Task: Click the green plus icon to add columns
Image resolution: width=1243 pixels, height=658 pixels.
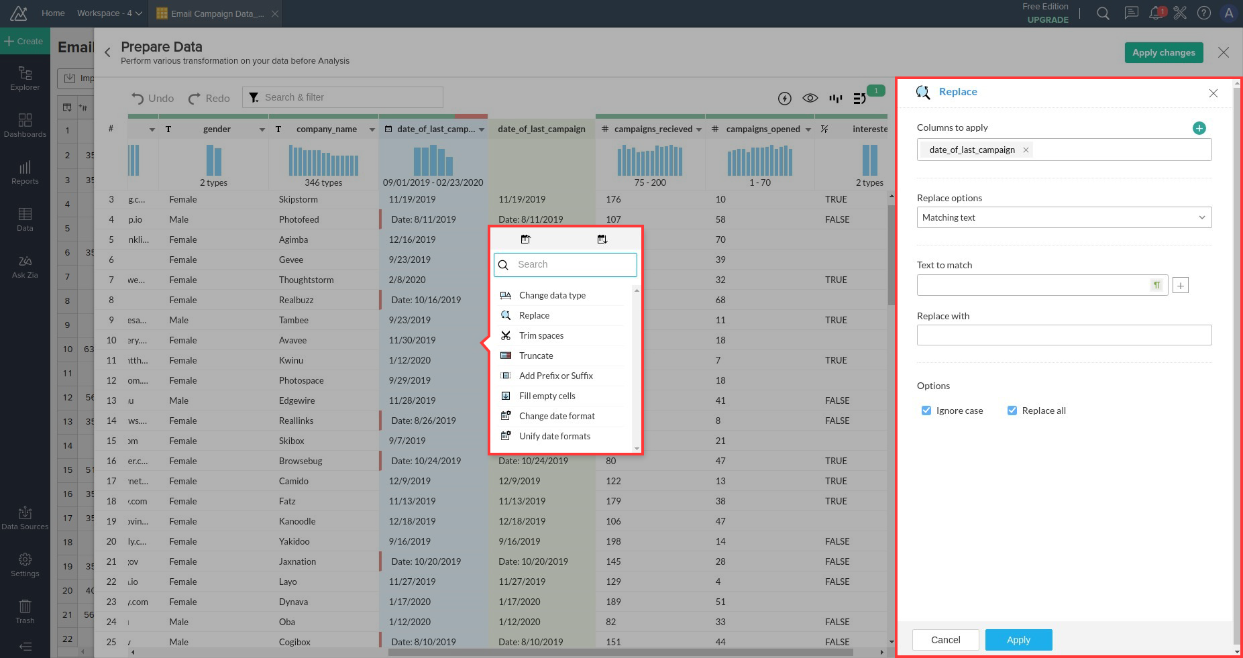Action: [1199, 128]
